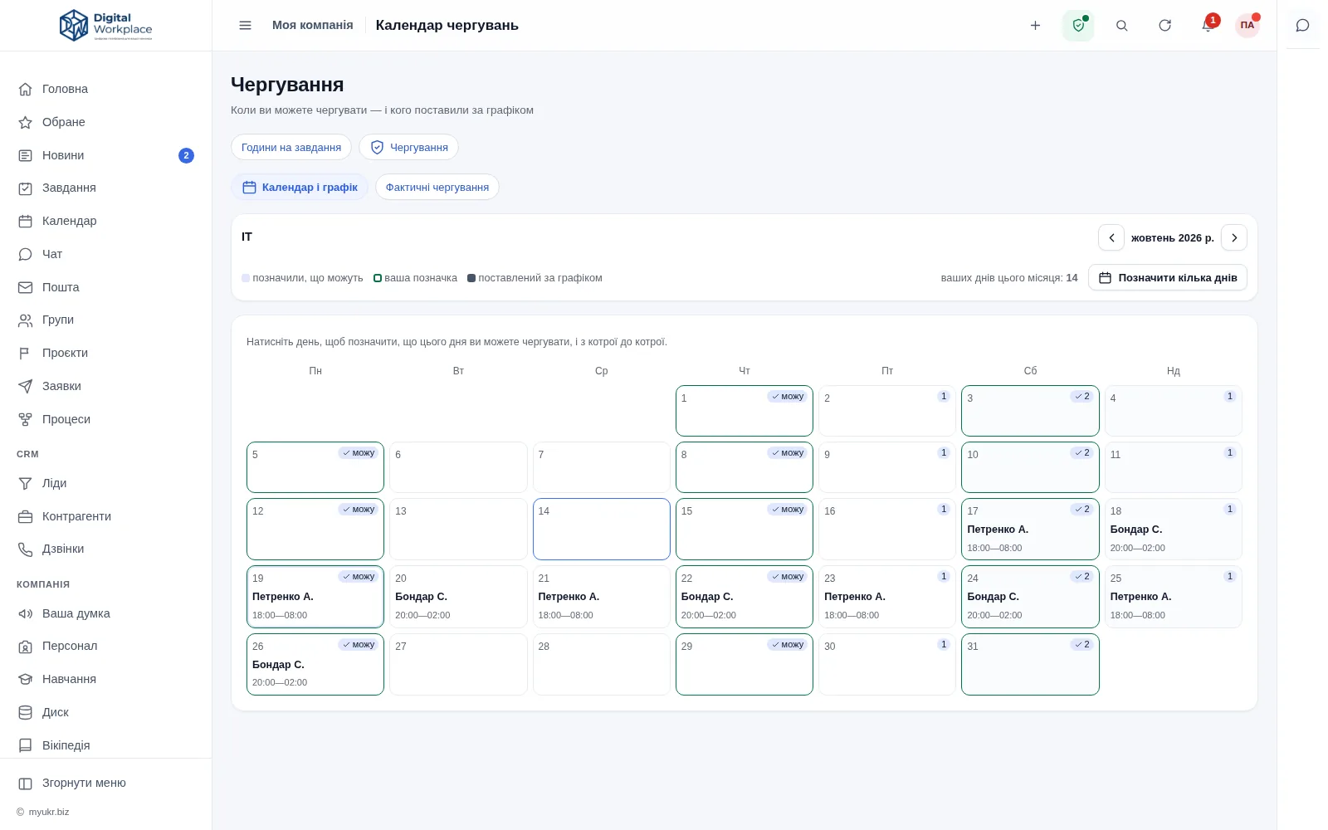Go to next month chevron
Viewport: 1328px width, 830px height.
(x=1234, y=237)
